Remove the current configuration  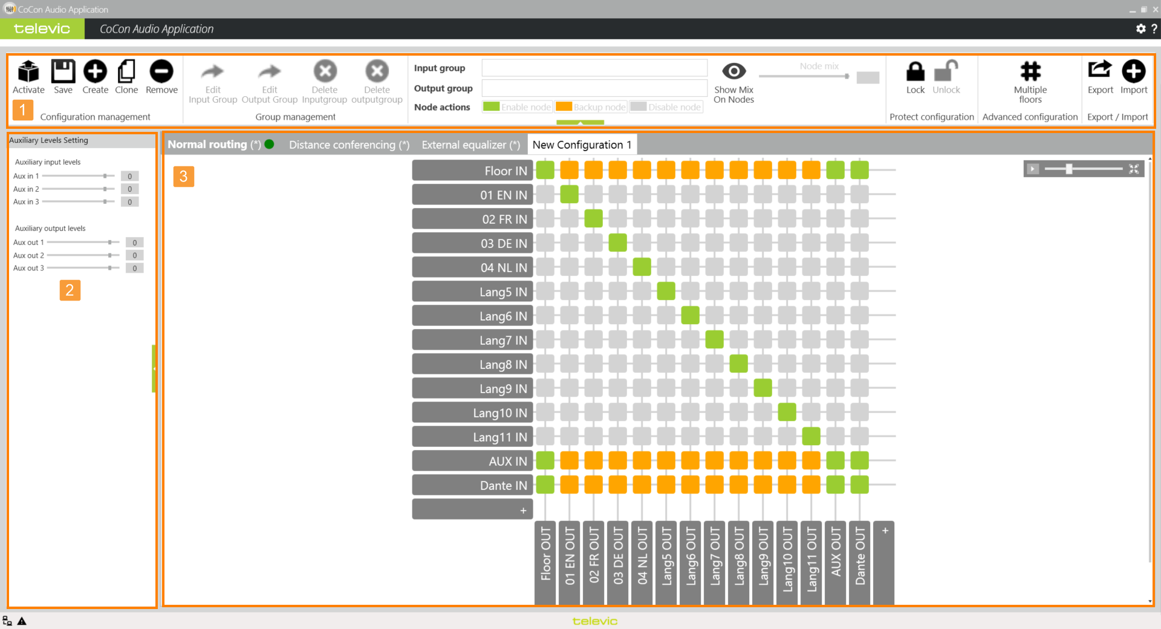click(x=161, y=72)
